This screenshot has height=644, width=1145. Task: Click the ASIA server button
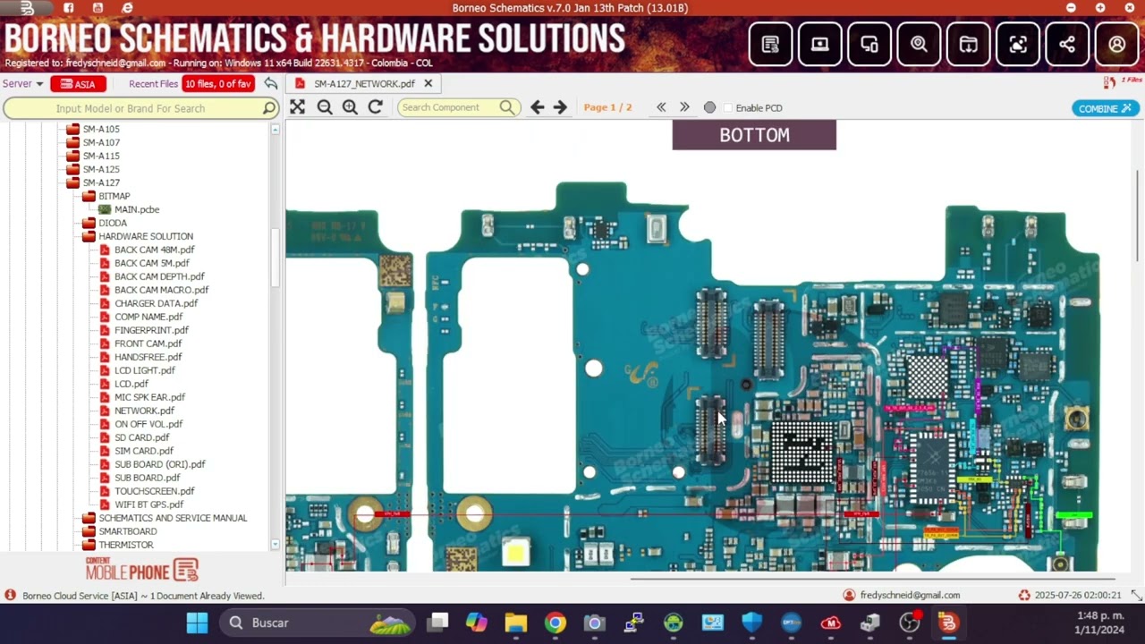point(78,84)
